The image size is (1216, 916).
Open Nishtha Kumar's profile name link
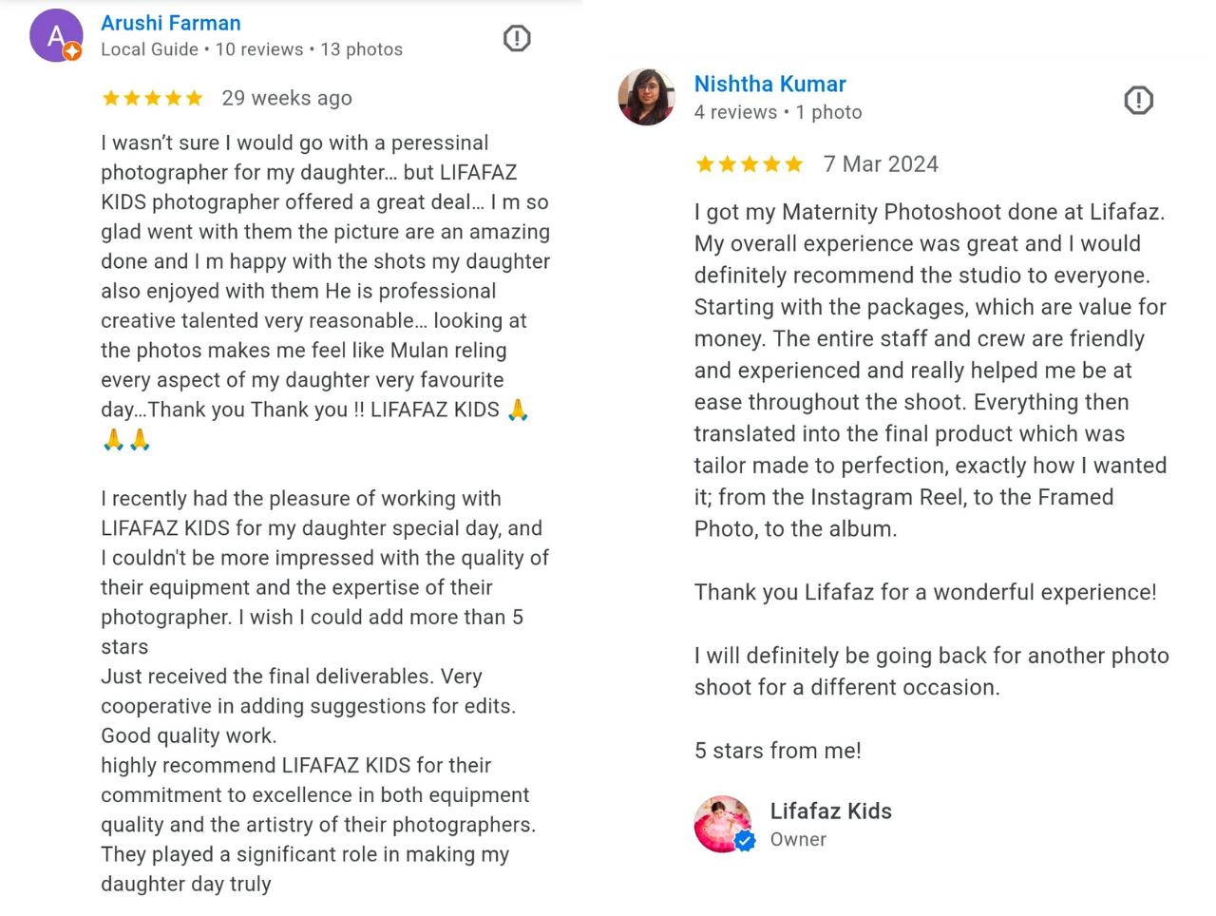click(x=769, y=84)
